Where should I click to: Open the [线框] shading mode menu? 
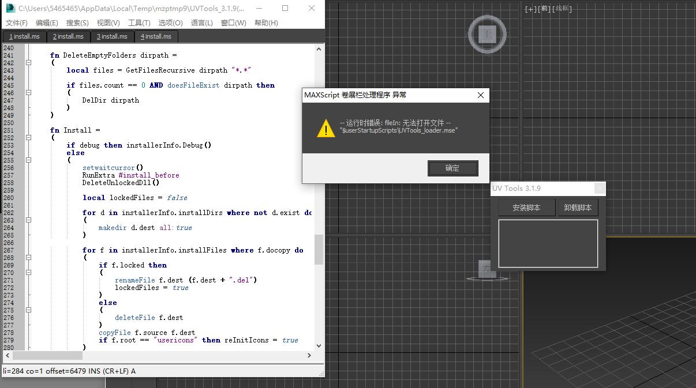[563, 9]
